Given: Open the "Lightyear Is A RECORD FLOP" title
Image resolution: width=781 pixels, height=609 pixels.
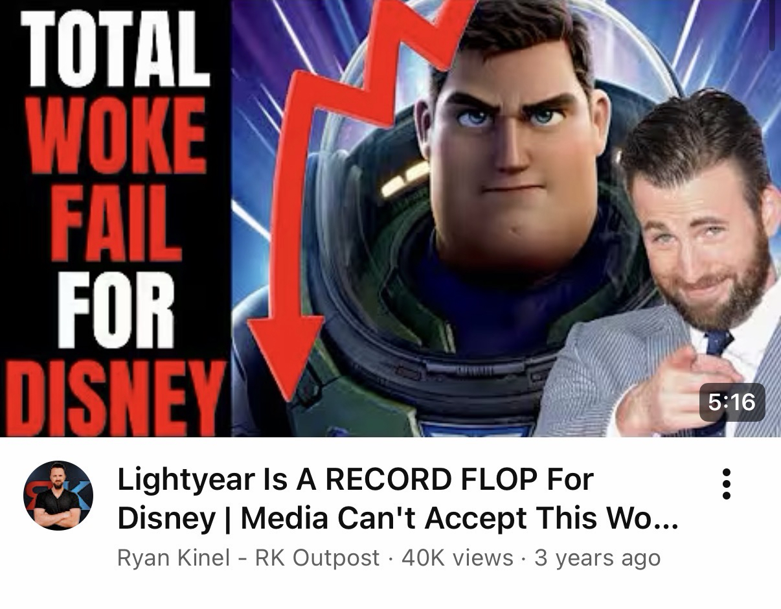Looking at the screenshot, I should (355, 479).
